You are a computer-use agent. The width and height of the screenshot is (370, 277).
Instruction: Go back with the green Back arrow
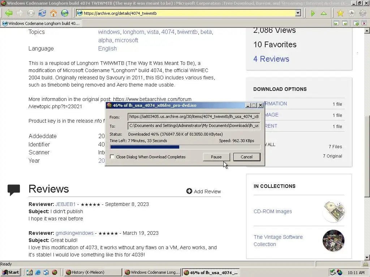[9, 13]
